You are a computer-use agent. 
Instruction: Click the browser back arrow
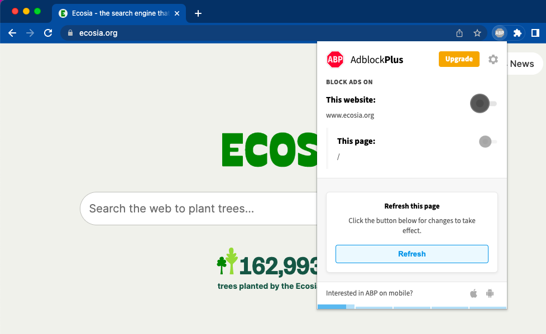click(12, 33)
